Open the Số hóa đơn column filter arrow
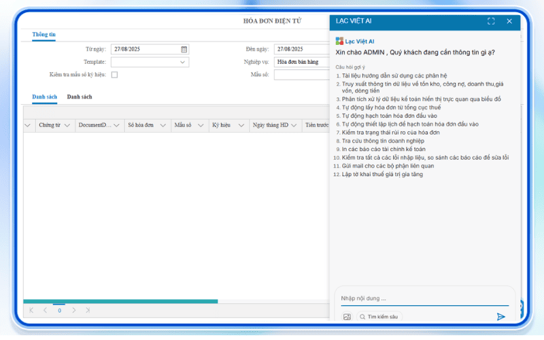544x340 pixels. pos(163,125)
